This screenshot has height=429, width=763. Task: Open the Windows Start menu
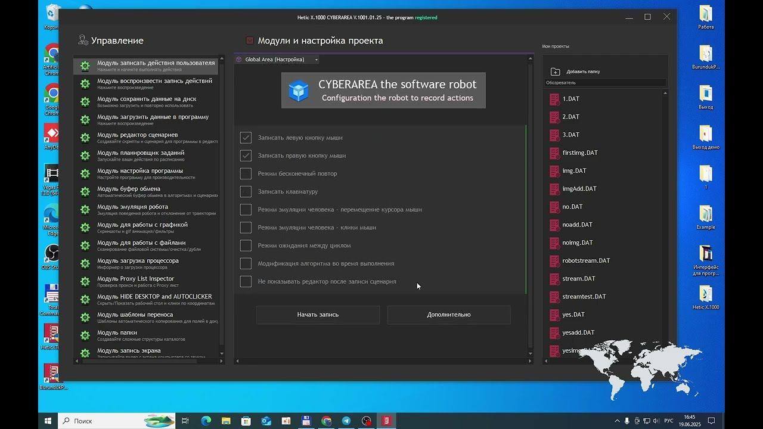pos(48,421)
